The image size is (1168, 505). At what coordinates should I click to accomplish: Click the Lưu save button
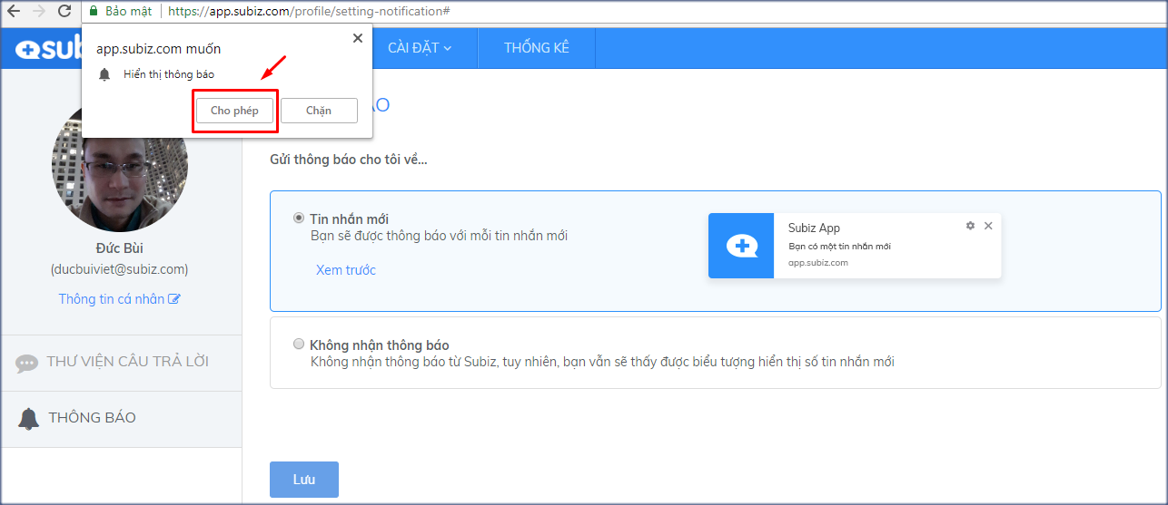pyautogui.click(x=303, y=480)
